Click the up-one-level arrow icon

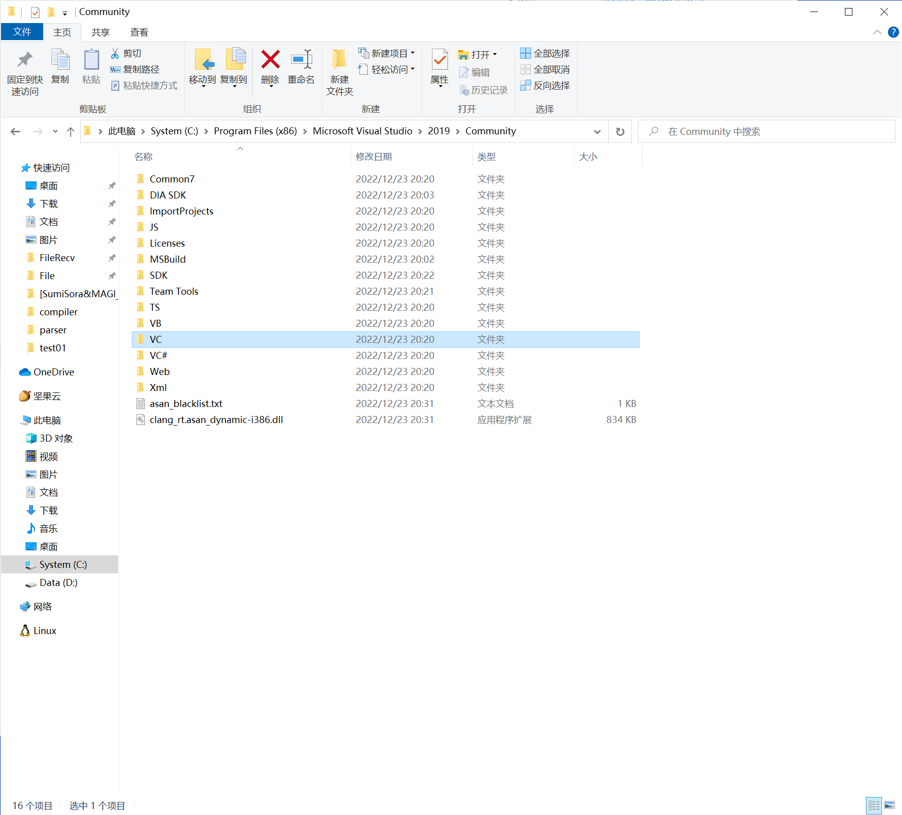[71, 131]
